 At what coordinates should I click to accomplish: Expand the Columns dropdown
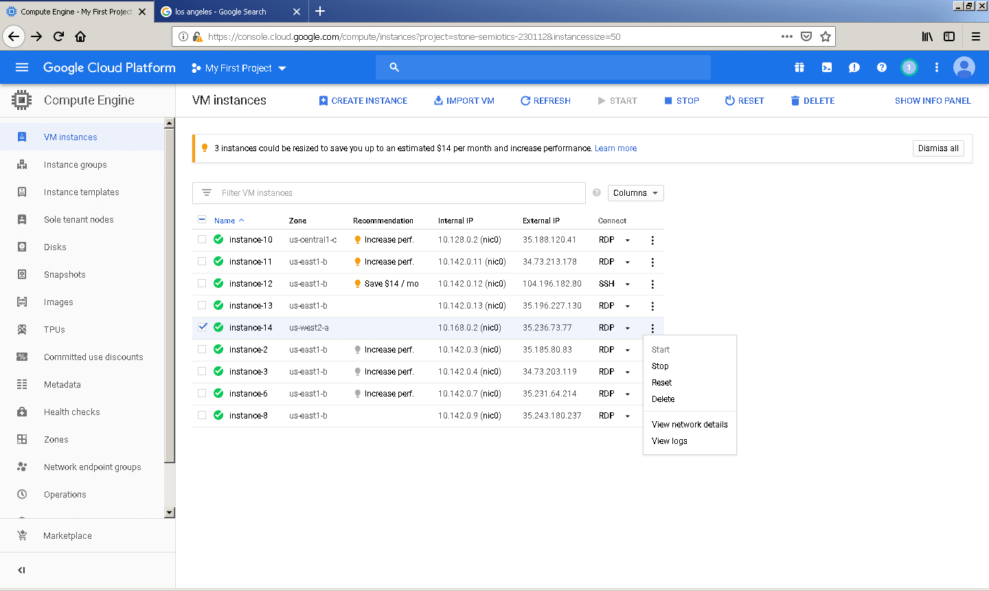click(x=635, y=193)
